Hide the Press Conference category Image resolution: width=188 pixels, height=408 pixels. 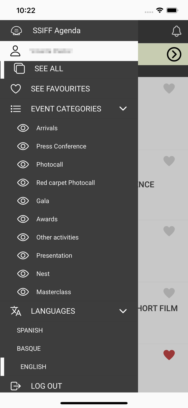[x=23, y=146]
